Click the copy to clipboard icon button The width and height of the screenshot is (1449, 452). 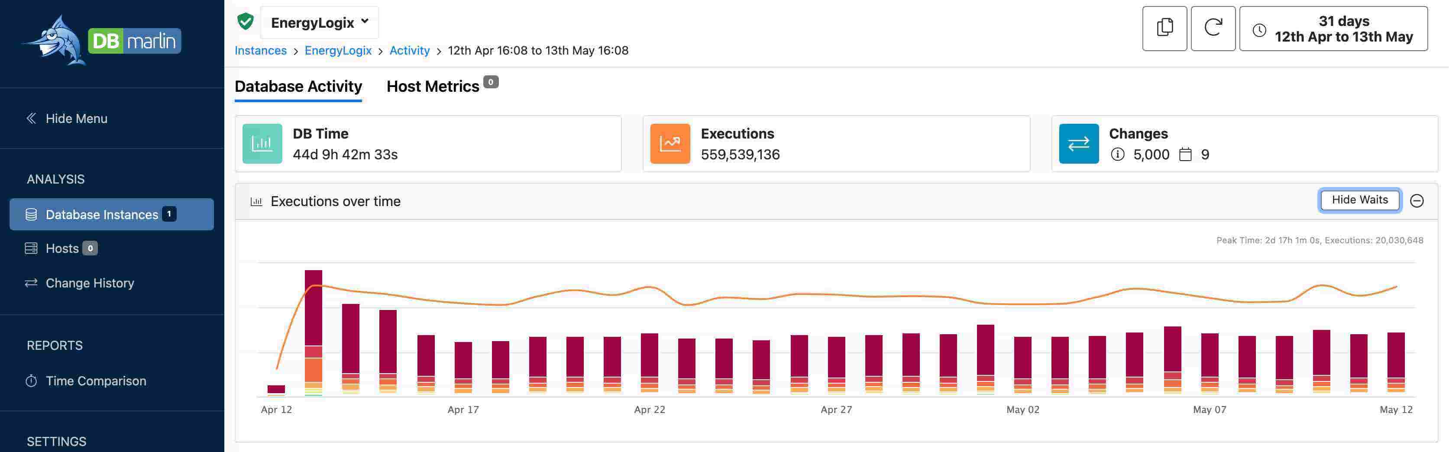(1164, 29)
